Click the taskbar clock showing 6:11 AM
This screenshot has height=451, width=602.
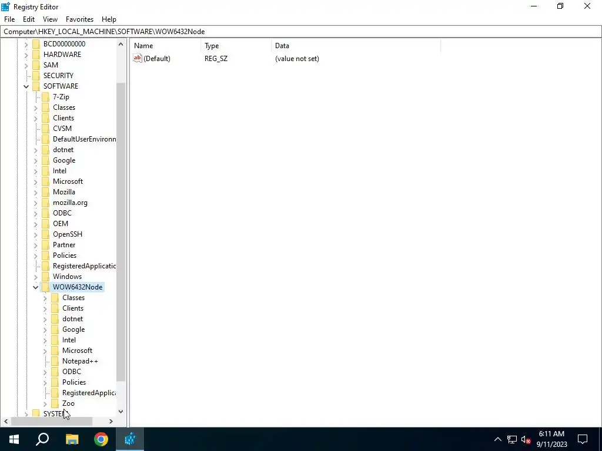pos(551,439)
